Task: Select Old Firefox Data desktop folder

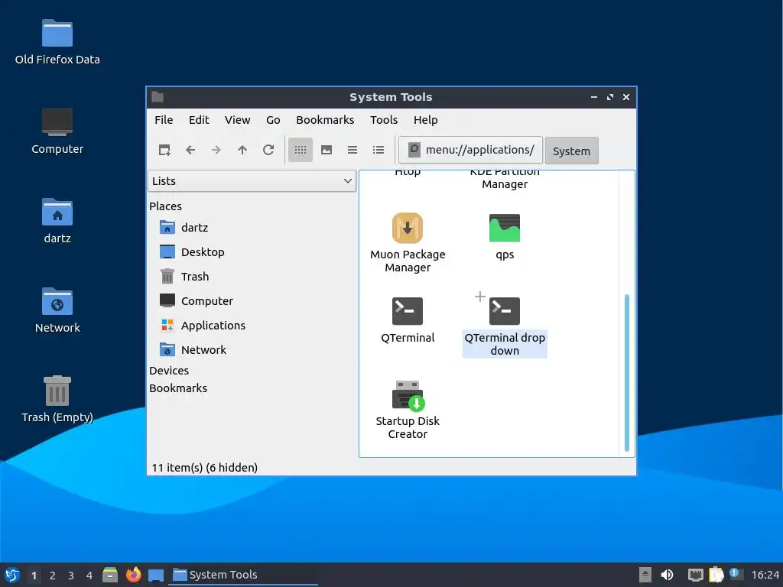Action: point(57,43)
